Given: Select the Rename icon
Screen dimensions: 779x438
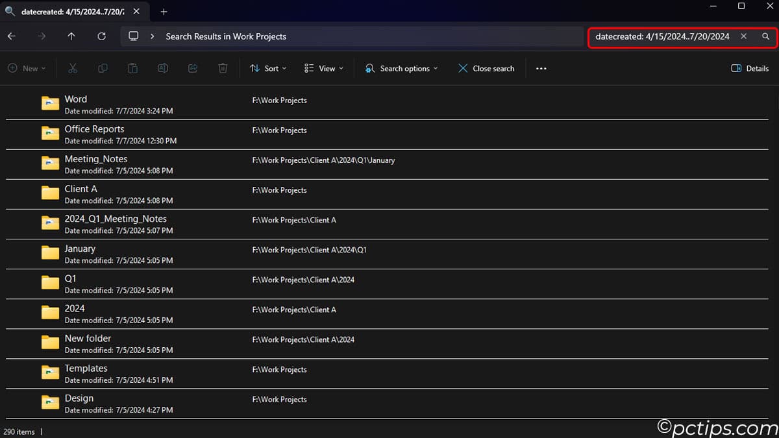Looking at the screenshot, I should (162, 67).
